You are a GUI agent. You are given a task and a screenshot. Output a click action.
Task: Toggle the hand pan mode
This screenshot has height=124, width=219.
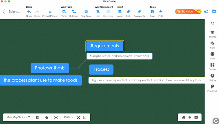pyautogui.click(x=47, y=117)
